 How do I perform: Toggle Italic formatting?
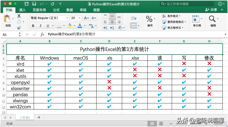[41, 26]
